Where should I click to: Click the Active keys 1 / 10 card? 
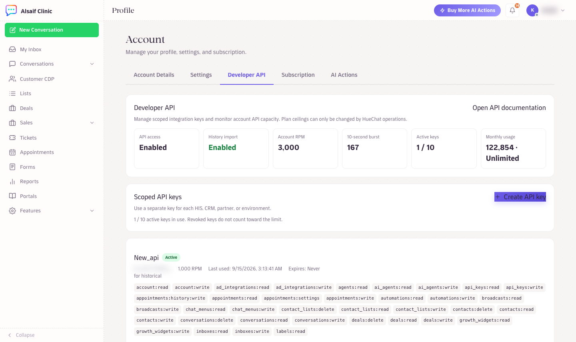(444, 148)
